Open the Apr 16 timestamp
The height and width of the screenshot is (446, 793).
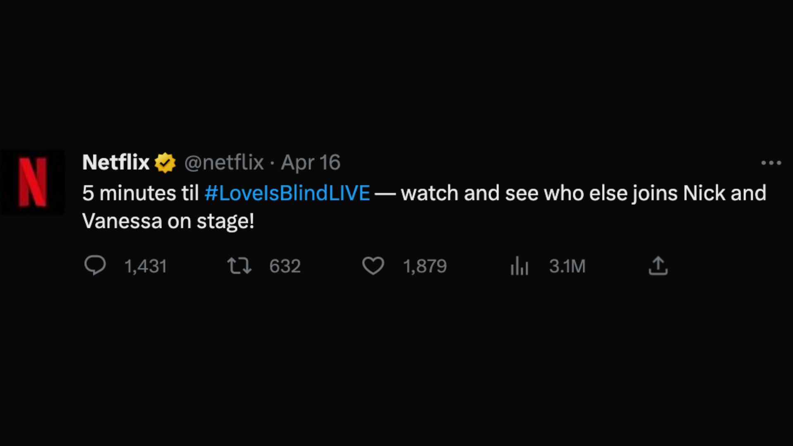(x=311, y=162)
